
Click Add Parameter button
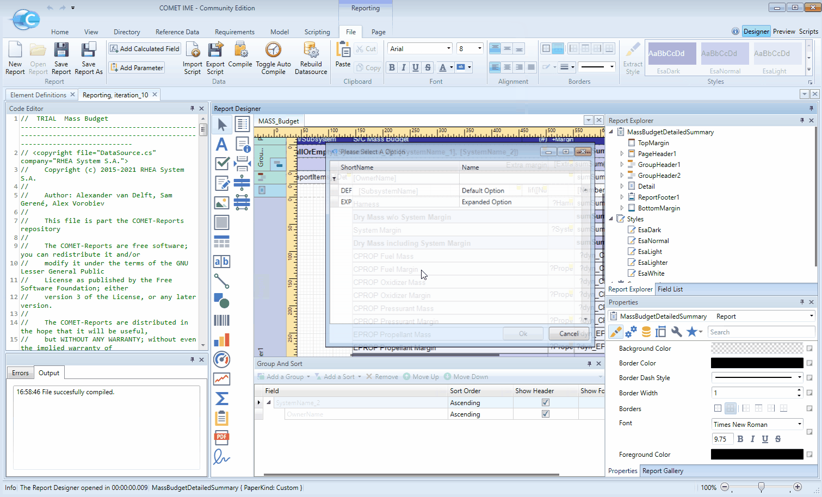(x=137, y=67)
